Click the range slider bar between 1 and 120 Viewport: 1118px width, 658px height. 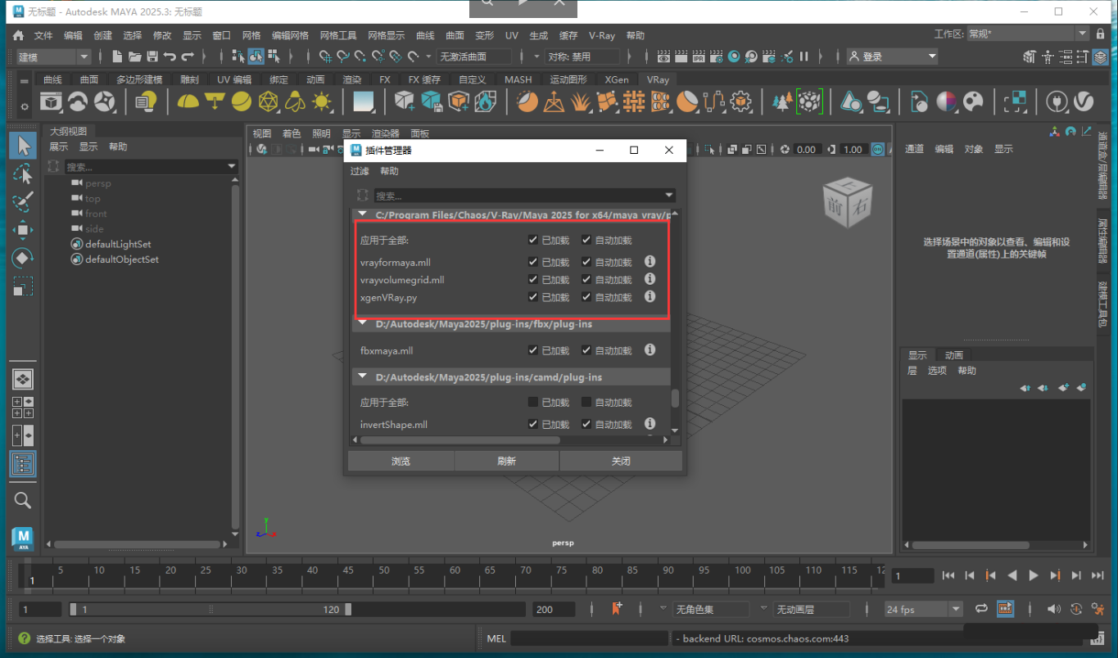click(210, 609)
